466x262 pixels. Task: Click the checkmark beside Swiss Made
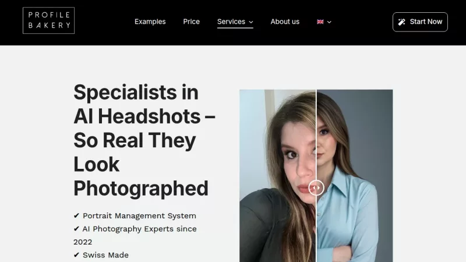pyautogui.click(x=76, y=255)
